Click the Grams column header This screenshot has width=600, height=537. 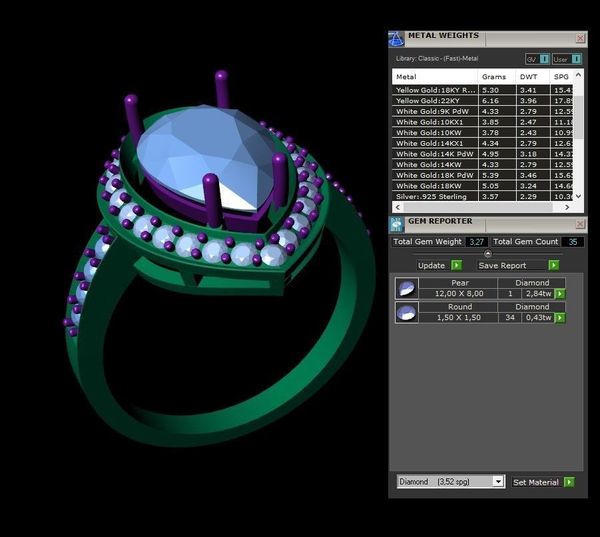click(497, 77)
